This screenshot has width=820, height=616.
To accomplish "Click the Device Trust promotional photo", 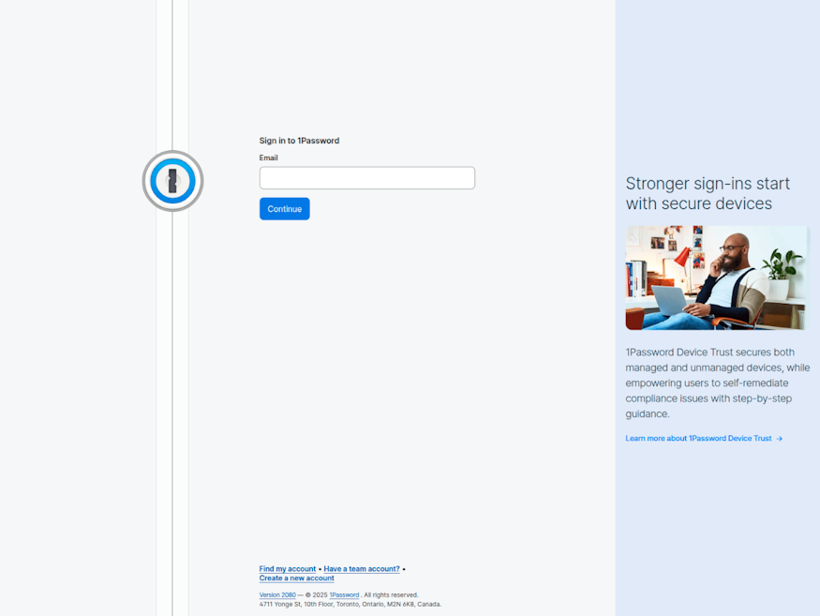I will 715,278.
